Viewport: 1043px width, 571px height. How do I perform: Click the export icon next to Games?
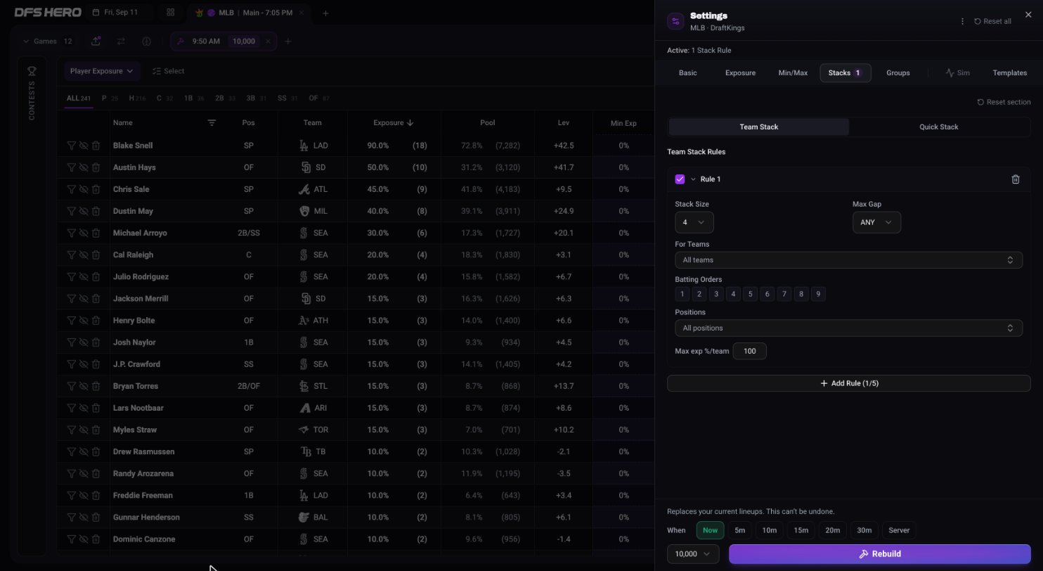coord(96,41)
